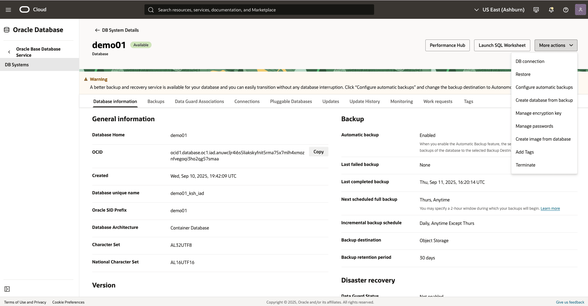
Task: Click the Performance Hub button
Action: coord(447,45)
